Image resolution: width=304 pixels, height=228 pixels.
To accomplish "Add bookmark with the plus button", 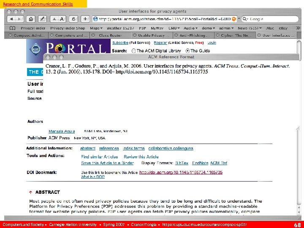I will [x=85, y=19].
